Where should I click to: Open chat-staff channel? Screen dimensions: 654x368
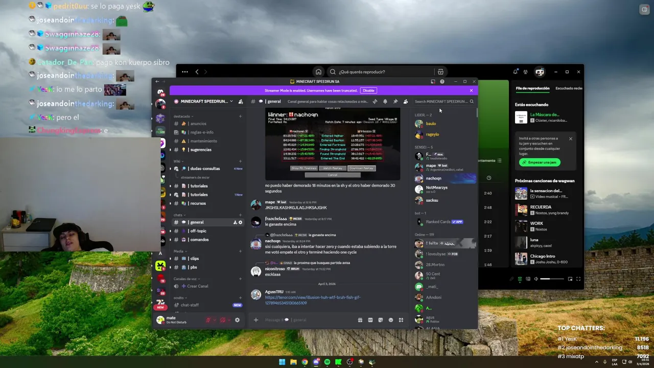207,305
